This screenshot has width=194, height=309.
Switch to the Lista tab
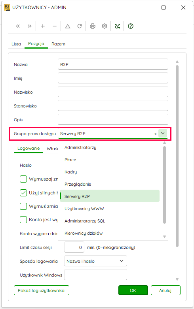coord(16,44)
